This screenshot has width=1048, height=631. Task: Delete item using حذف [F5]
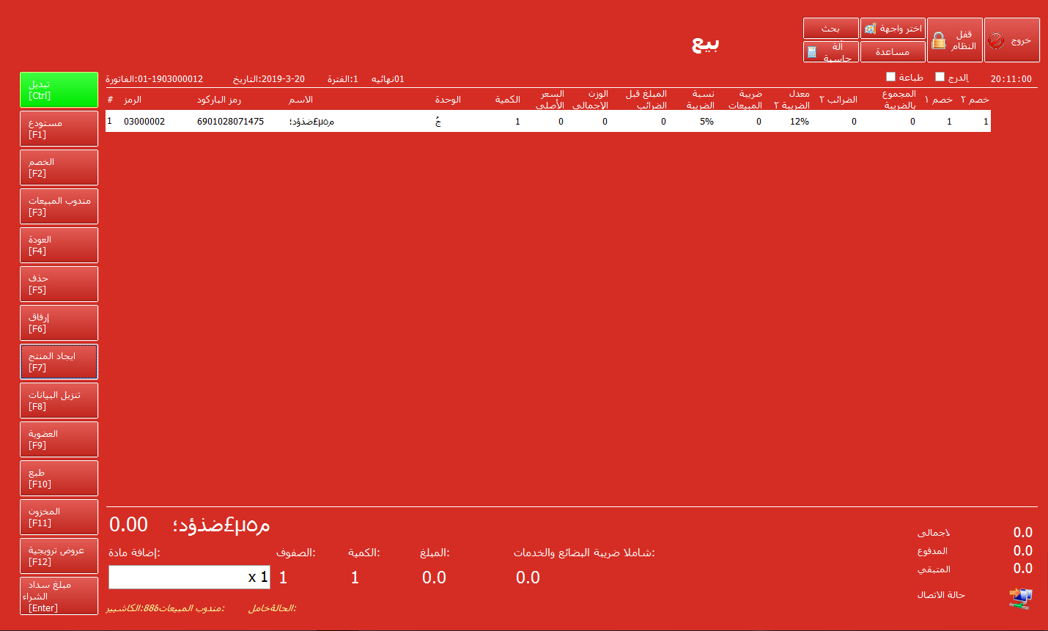[x=59, y=284]
